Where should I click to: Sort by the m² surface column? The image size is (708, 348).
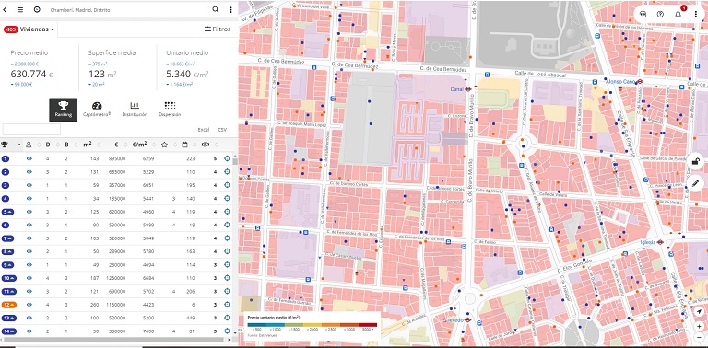pyautogui.click(x=88, y=145)
